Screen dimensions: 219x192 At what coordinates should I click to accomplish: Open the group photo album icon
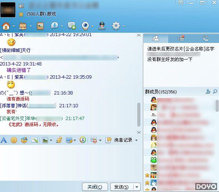(x=40, y=26)
